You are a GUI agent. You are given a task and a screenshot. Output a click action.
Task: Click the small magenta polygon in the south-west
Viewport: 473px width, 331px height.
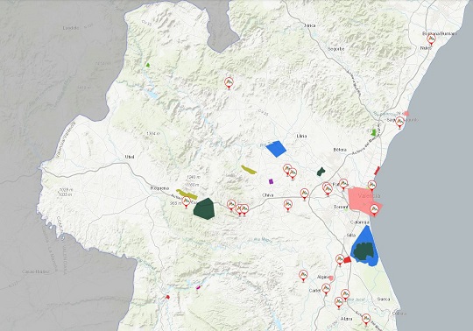point(198,287)
